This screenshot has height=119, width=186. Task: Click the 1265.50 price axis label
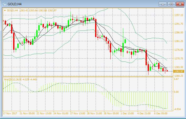(179, 67)
